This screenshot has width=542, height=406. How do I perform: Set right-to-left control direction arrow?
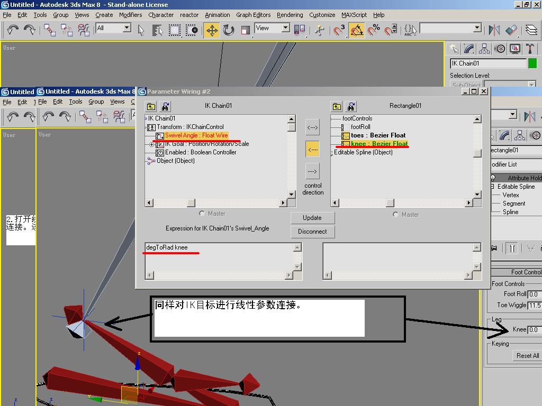312,149
